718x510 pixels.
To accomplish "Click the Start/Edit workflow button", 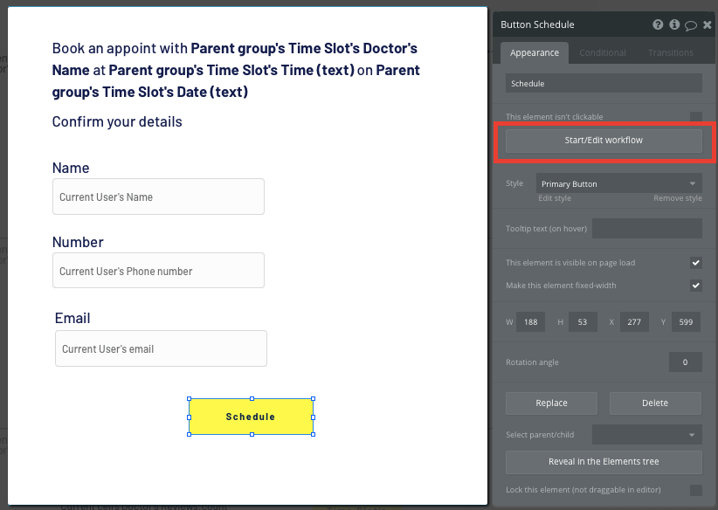I will coord(604,141).
